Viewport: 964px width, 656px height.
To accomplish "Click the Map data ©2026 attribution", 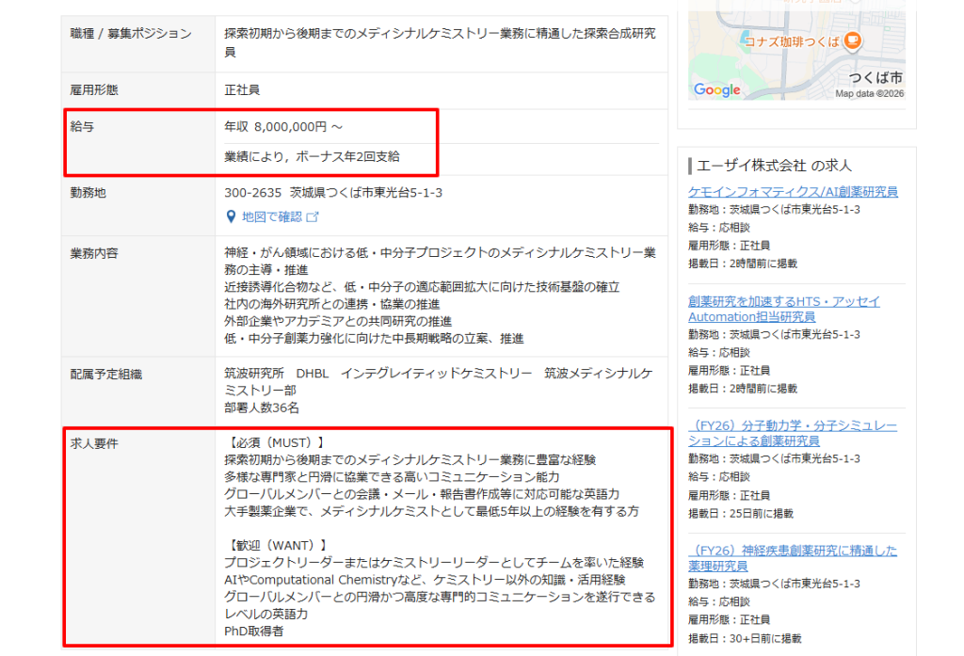I will pyautogui.click(x=869, y=93).
